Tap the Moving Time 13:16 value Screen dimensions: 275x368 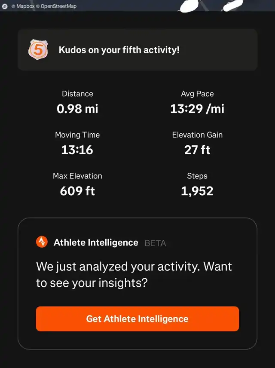coord(77,150)
